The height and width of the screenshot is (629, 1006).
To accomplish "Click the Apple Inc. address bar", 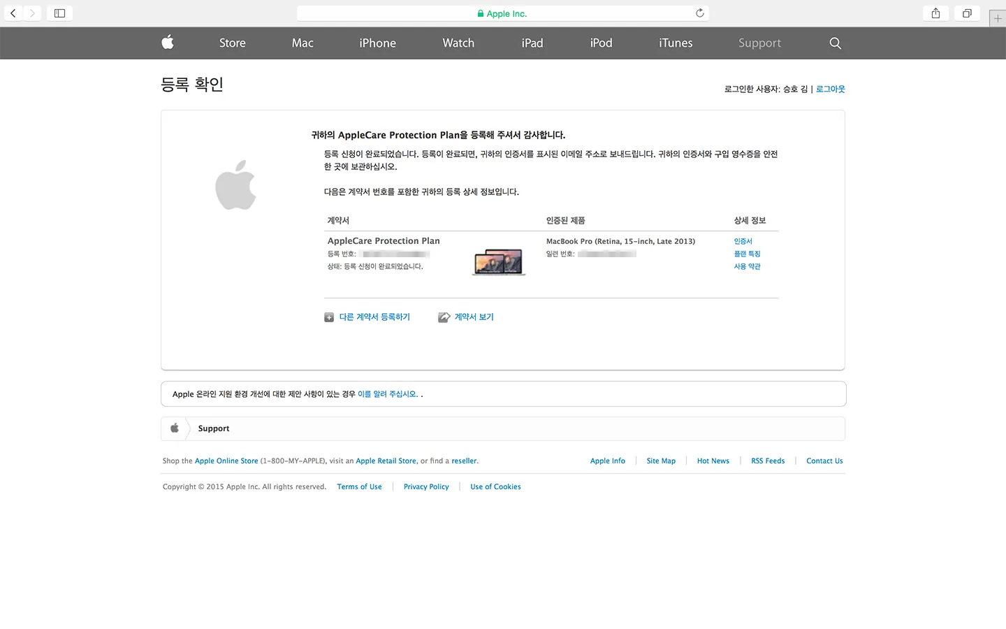I will (x=502, y=13).
